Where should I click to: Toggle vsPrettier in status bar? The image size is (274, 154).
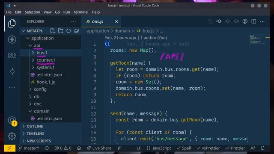(x=208, y=148)
